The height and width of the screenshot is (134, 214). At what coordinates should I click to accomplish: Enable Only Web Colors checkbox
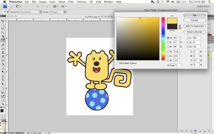coord(117,63)
